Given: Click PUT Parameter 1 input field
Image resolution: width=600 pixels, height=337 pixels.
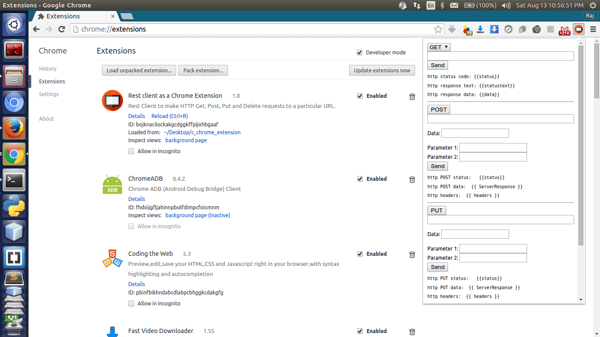Looking at the screenshot, I should [493, 249].
